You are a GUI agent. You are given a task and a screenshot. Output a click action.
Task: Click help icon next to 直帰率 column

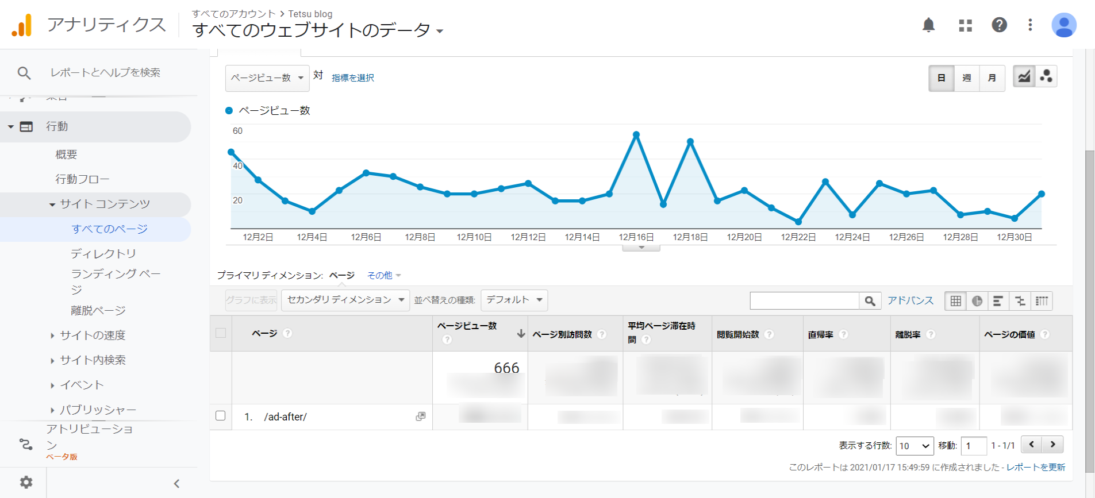tap(843, 334)
